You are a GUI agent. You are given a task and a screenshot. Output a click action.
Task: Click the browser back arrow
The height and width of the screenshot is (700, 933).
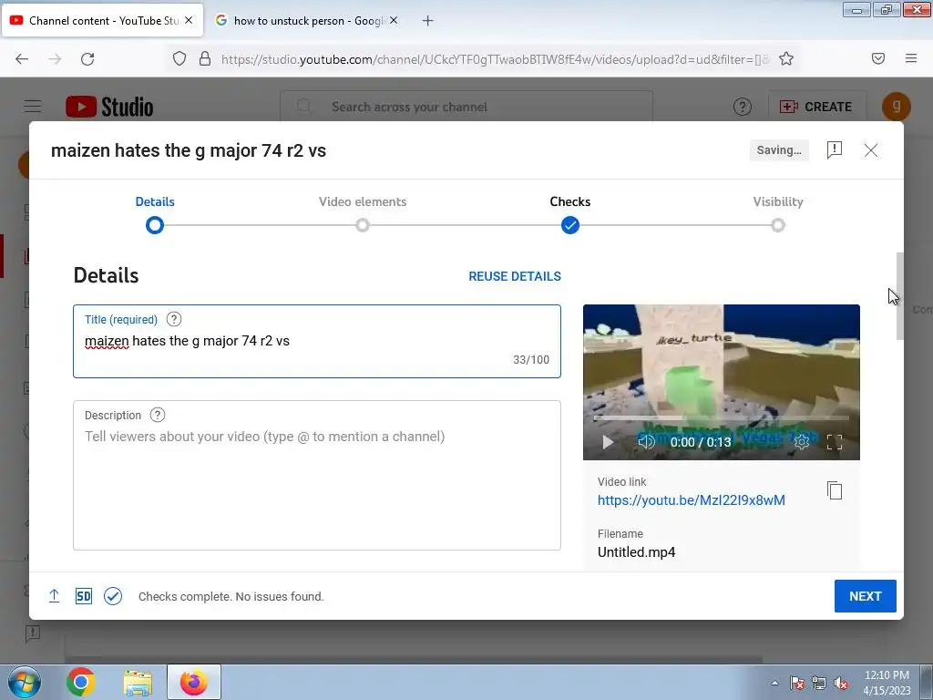22,58
